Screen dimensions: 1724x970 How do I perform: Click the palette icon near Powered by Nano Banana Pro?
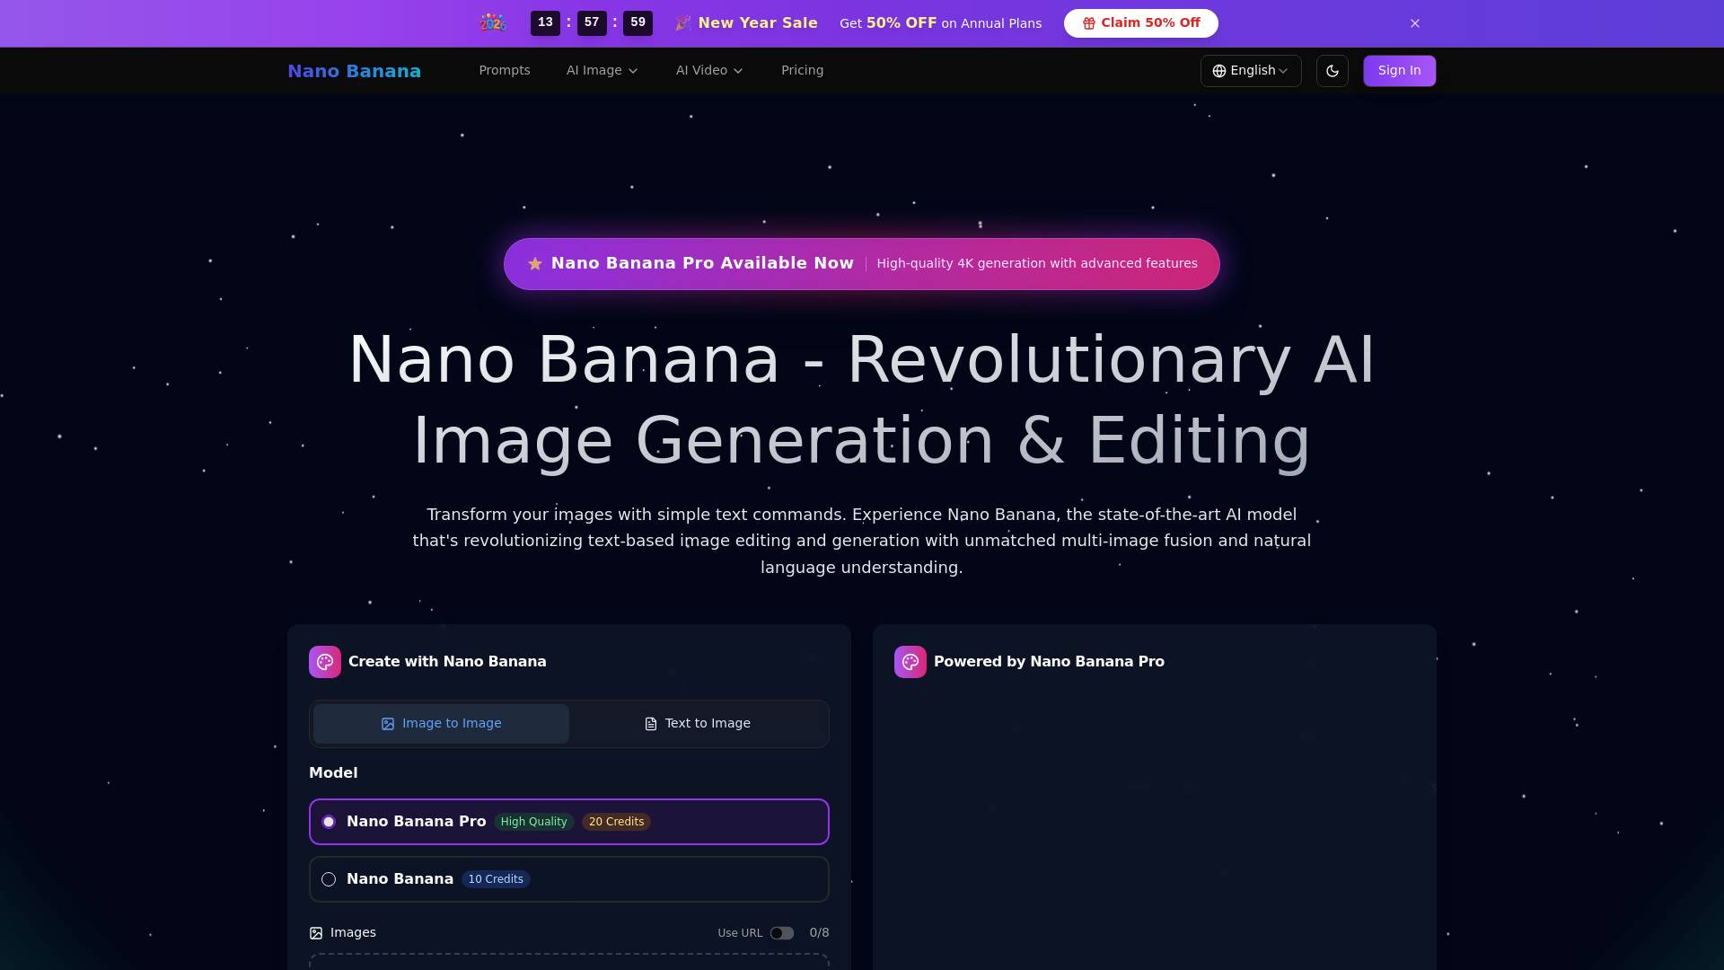(x=910, y=661)
